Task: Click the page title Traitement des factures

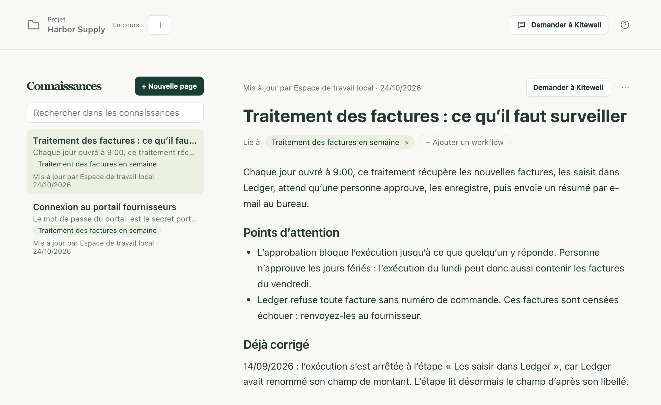Action: point(435,116)
